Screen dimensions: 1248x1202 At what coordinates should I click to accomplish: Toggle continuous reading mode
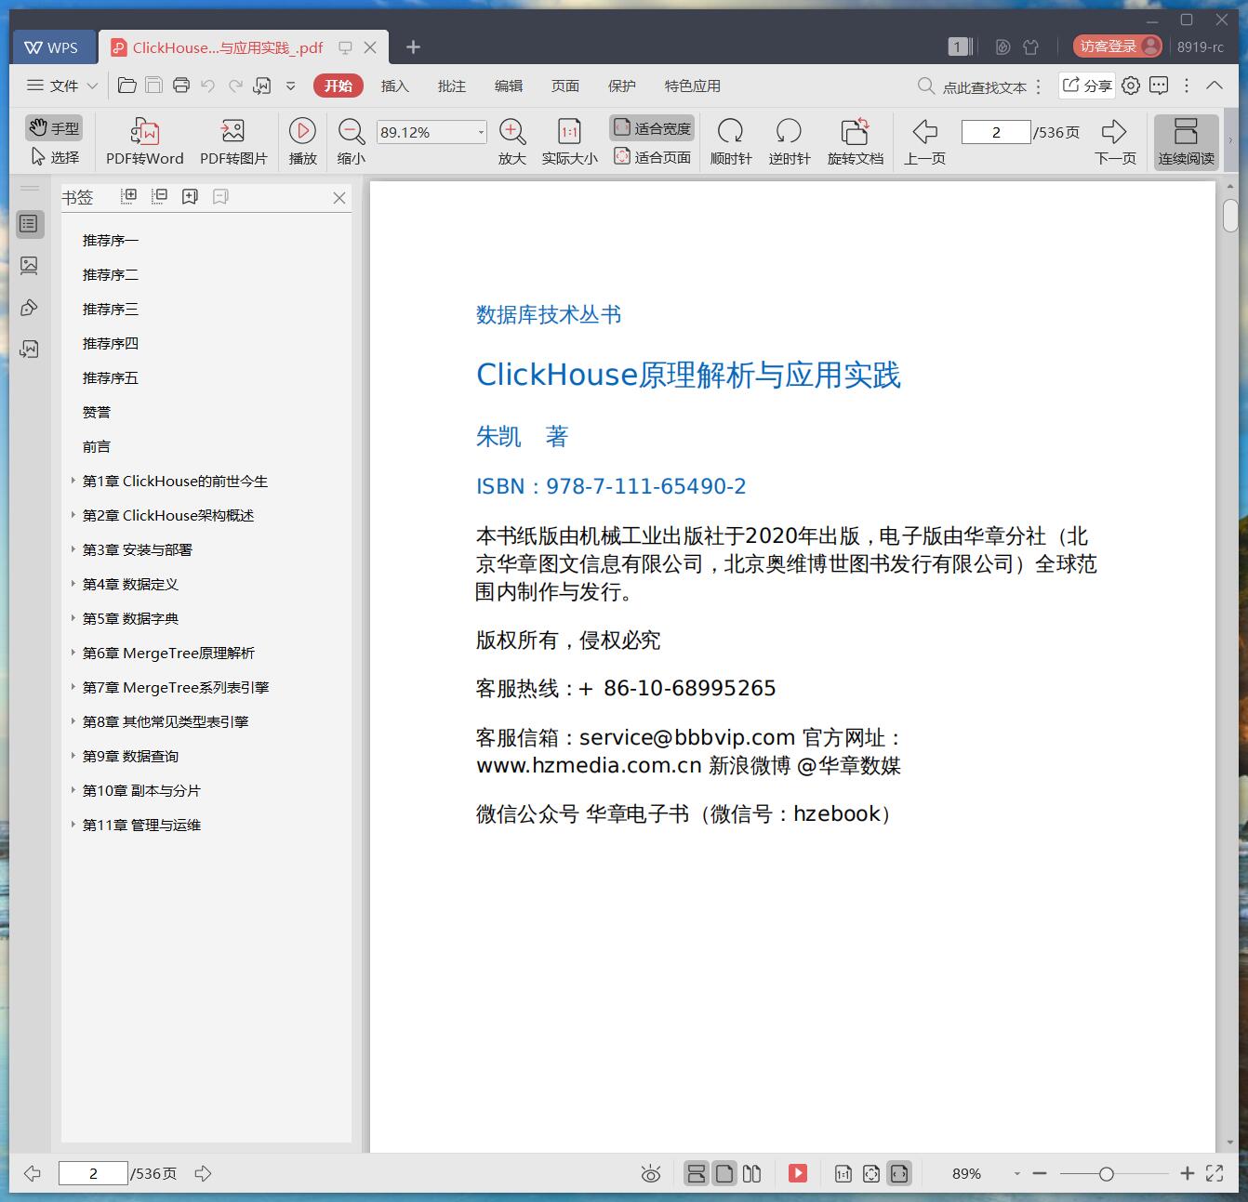(x=1186, y=141)
